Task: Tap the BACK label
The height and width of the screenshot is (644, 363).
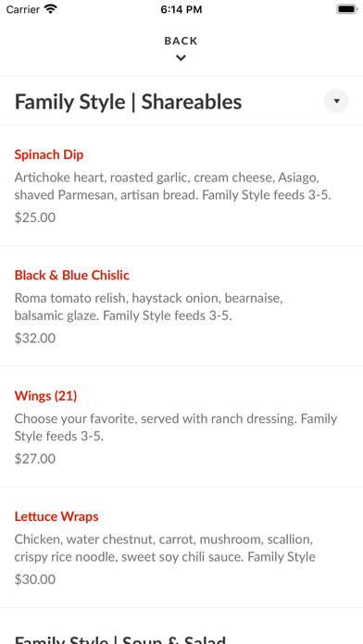Action: [x=181, y=41]
